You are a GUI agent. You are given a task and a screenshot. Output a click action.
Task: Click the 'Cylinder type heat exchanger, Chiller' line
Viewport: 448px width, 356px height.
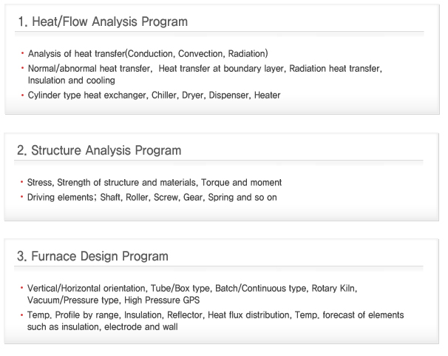tap(154, 95)
